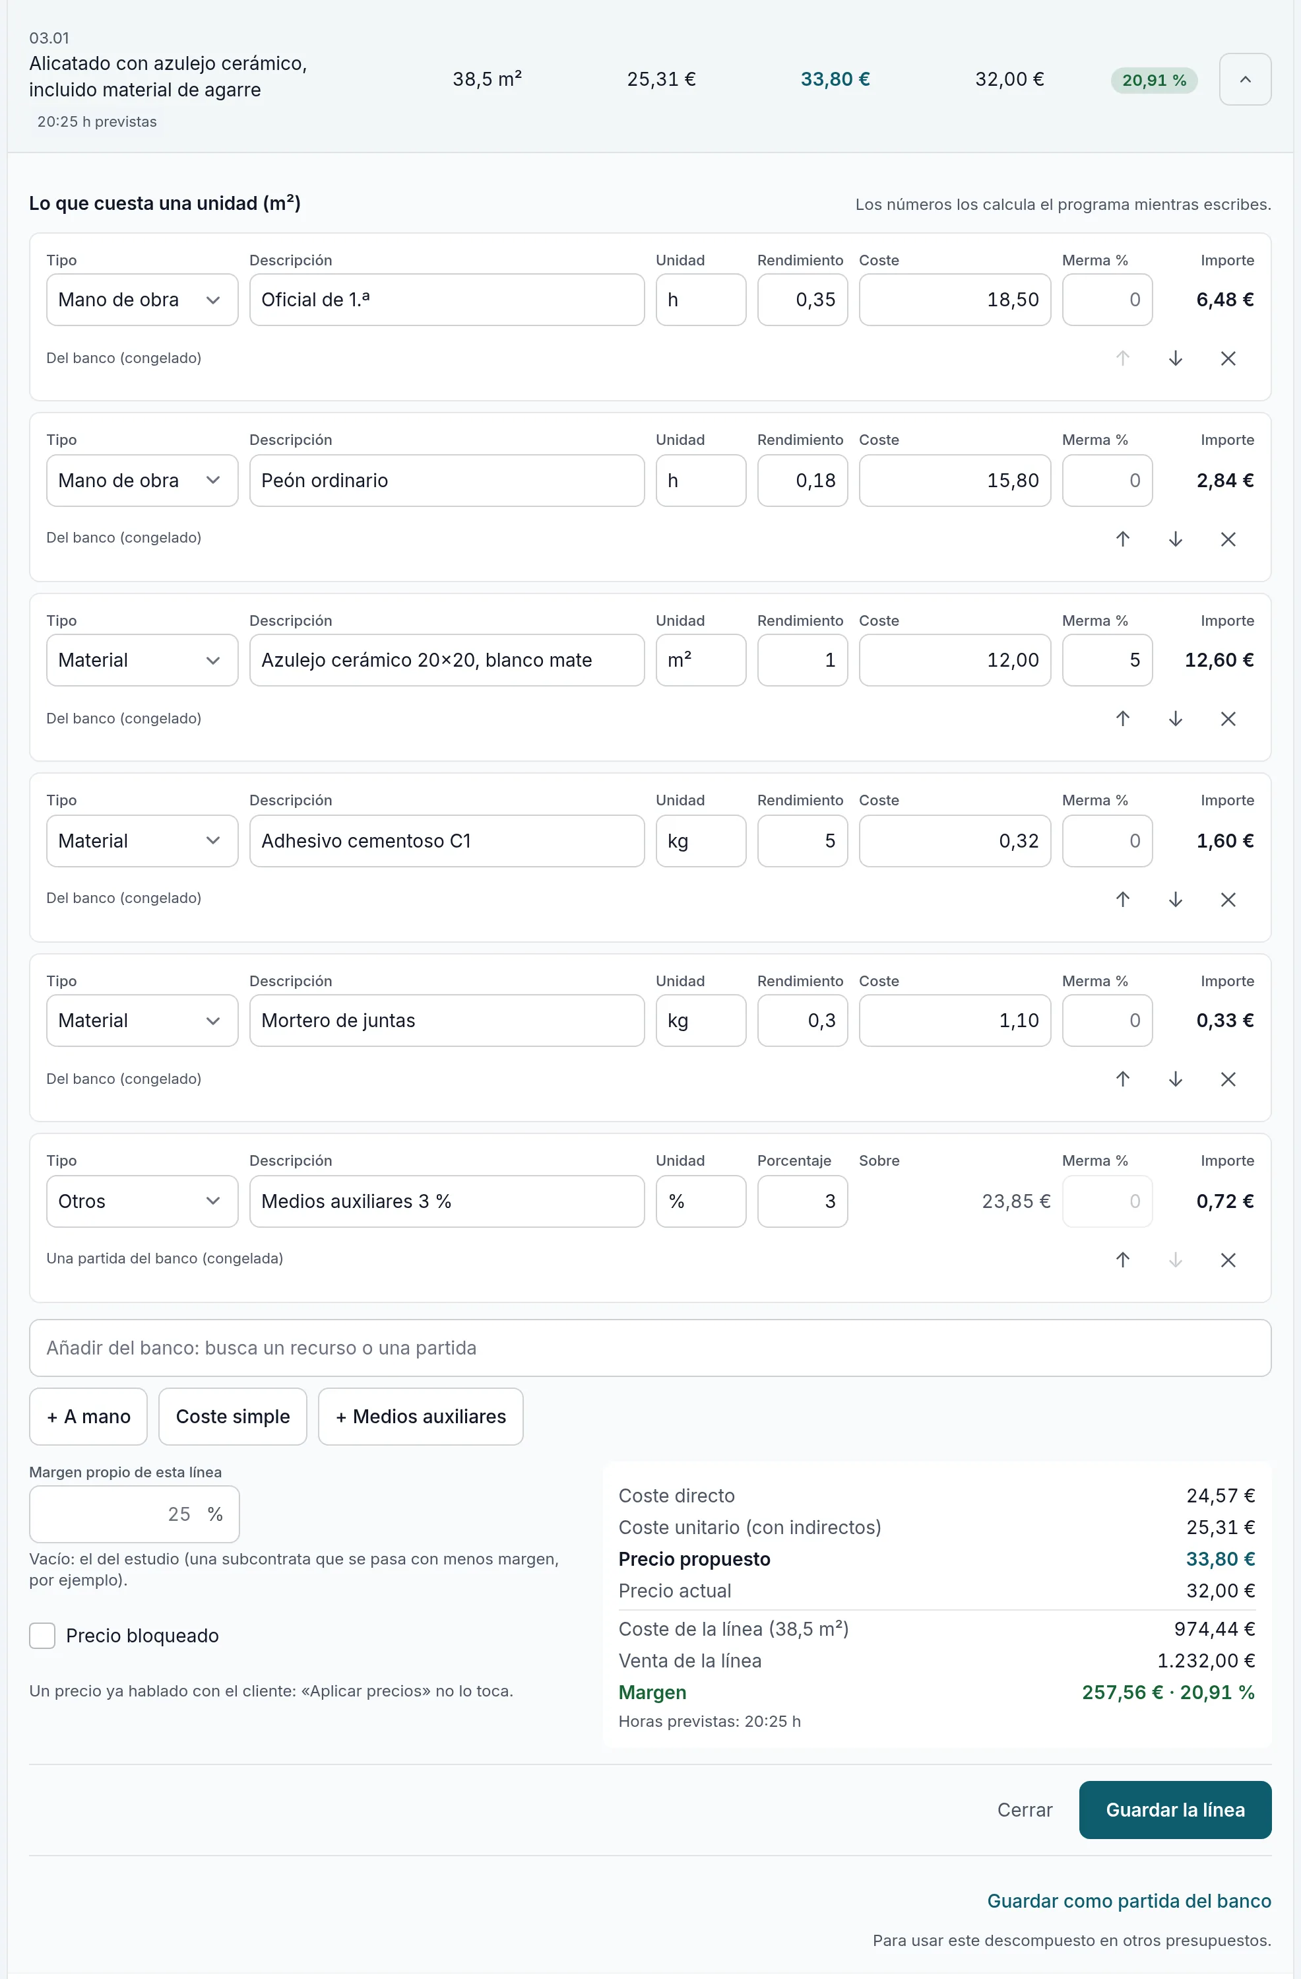Remove the Medios auxiliares 3 % row
The image size is (1301, 1979).
[1228, 1259]
